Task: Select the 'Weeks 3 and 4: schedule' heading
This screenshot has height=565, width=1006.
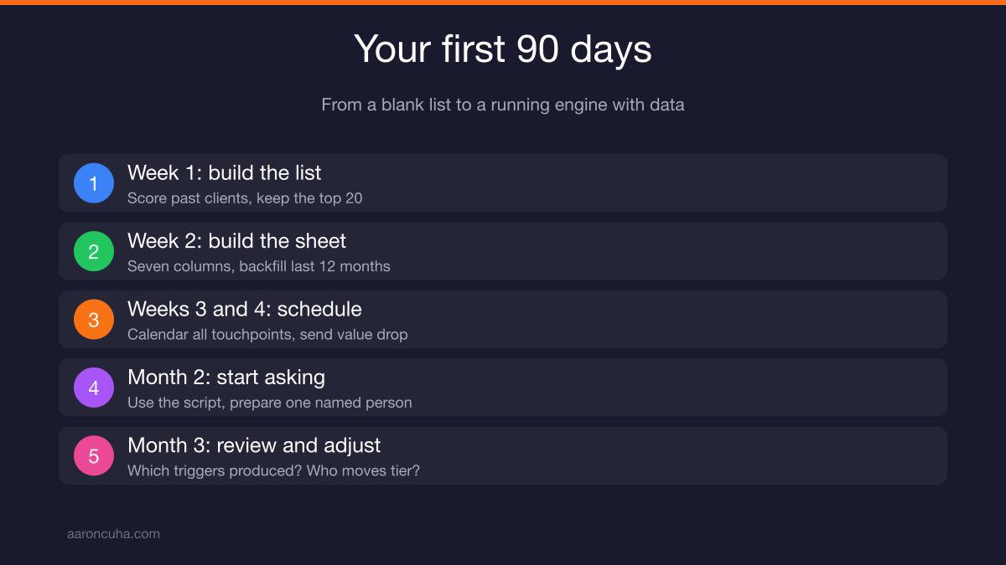Action: pyautogui.click(x=245, y=309)
